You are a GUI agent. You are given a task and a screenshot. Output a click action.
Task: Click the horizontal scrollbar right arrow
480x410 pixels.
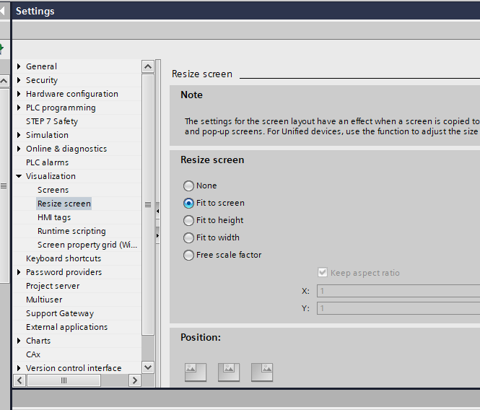(134, 380)
